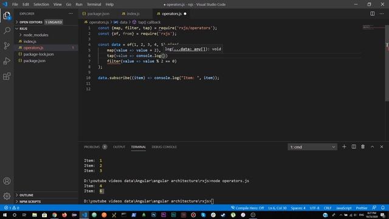Open the Terminal menu
Viewport: 389px width, 219px height.
[x=94, y=4]
